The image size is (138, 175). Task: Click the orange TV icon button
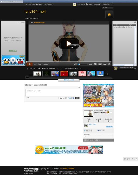[x=109, y=14]
